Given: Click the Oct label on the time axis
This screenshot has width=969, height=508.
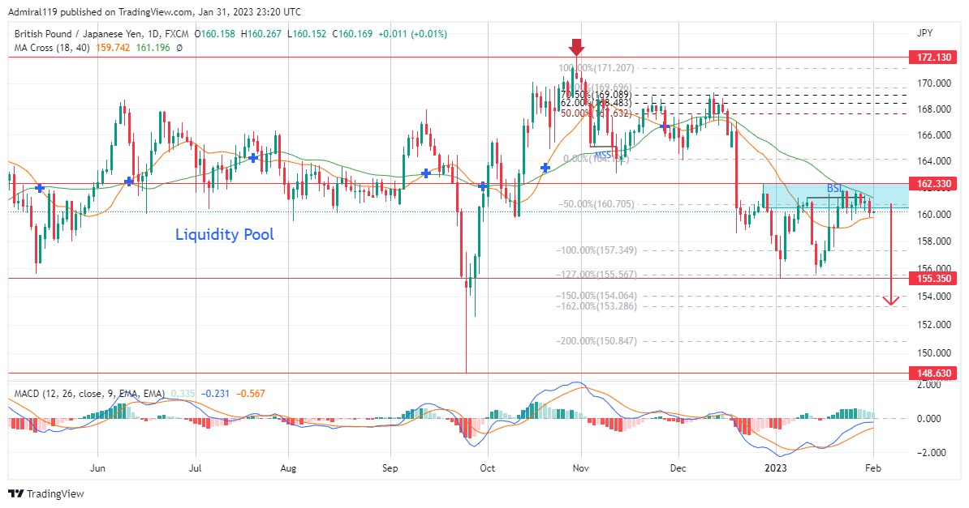Looking at the screenshot, I should pyautogui.click(x=488, y=467).
